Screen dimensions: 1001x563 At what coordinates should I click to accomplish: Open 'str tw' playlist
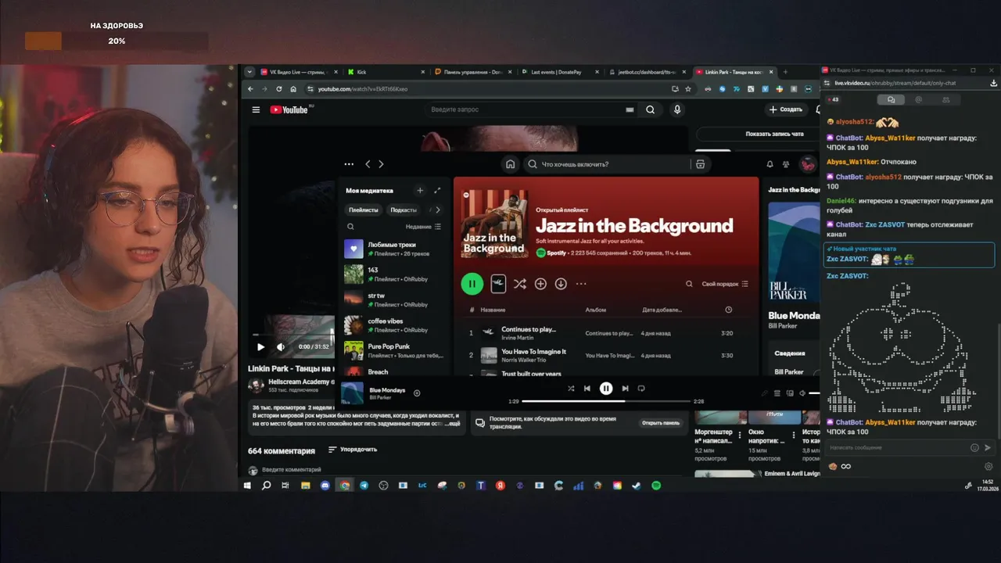[393, 300]
